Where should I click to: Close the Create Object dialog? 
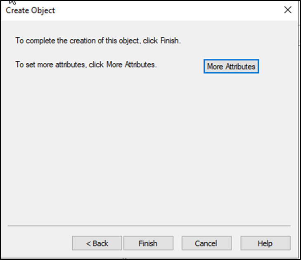[288, 10]
